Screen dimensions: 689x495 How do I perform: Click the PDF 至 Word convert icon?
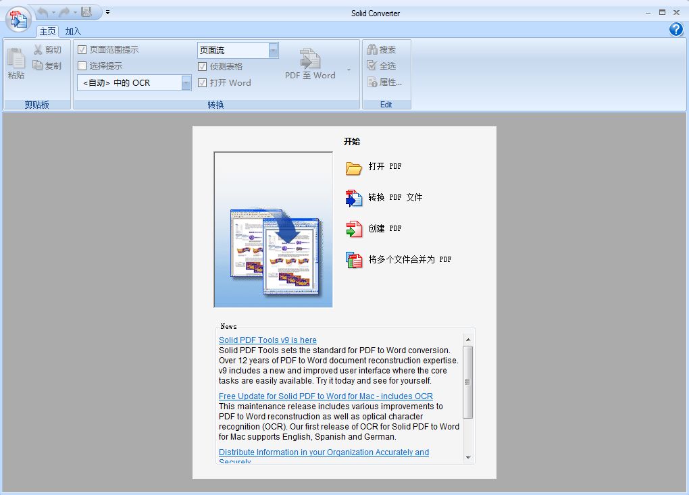click(310, 59)
